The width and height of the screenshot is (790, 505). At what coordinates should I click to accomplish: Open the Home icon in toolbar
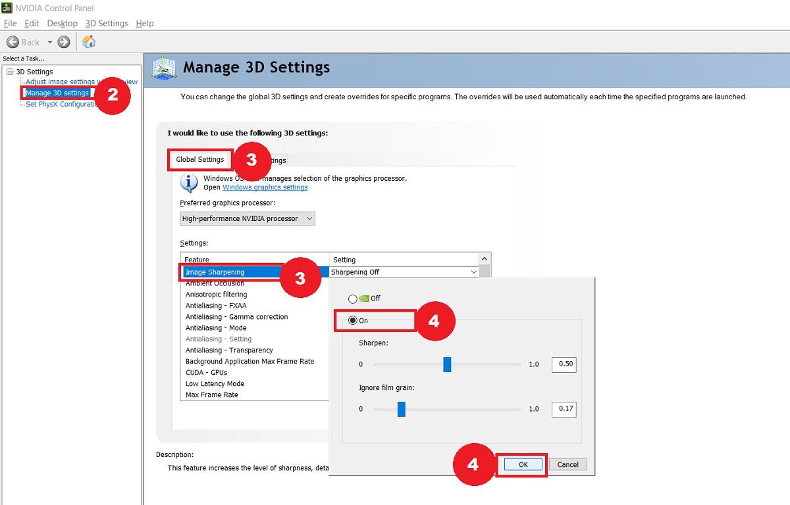pos(89,41)
